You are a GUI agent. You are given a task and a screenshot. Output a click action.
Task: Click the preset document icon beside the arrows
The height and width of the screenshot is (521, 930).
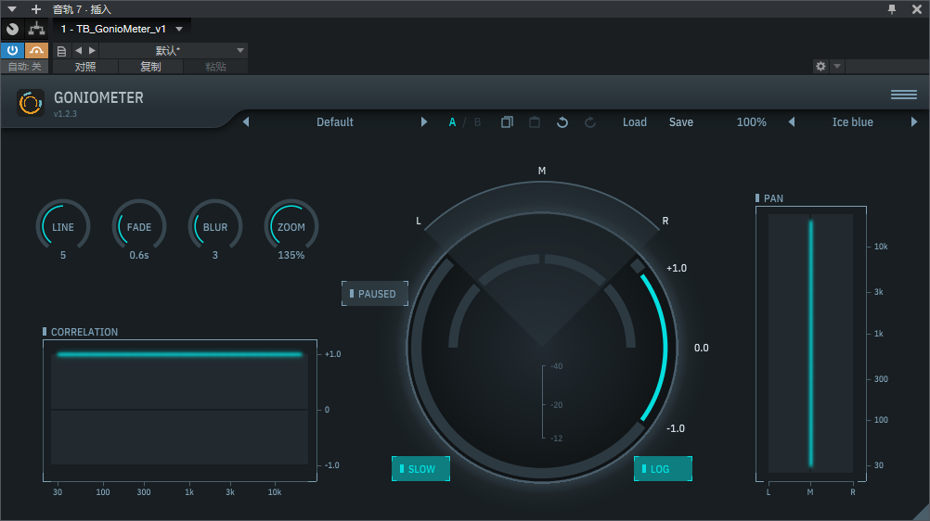[x=62, y=50]
